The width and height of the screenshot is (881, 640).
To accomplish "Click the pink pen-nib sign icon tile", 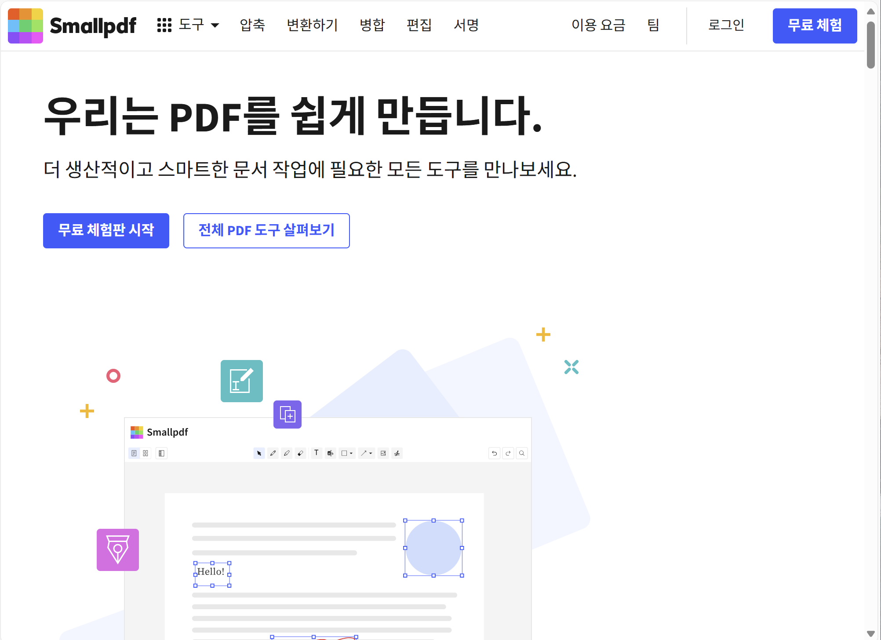I will [x=118, y=549].
